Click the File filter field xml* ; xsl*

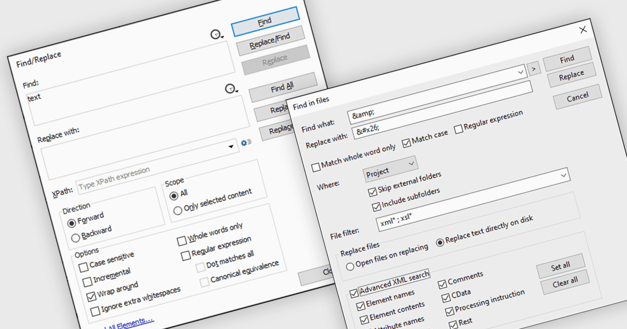tap(473, 201)
